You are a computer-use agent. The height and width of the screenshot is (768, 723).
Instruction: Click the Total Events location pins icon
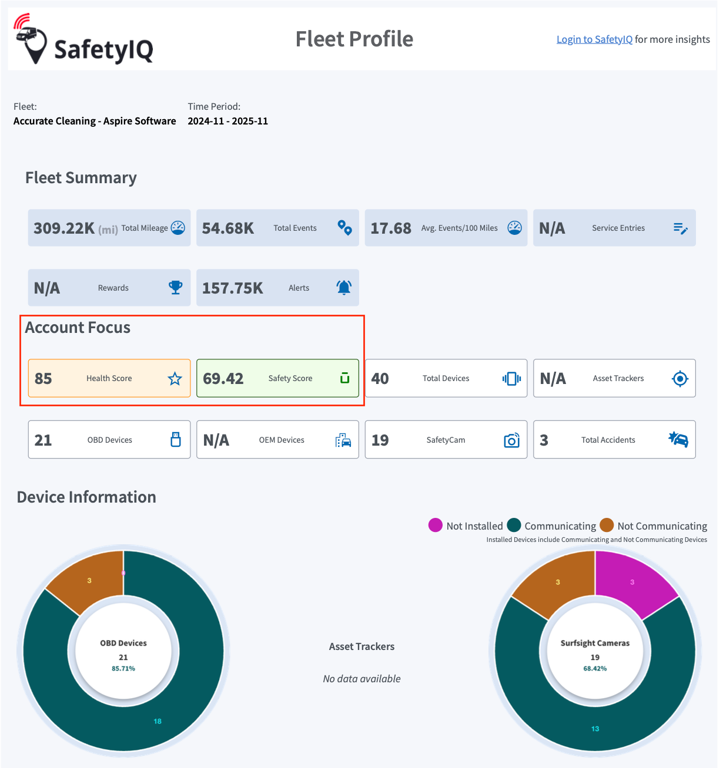pyautogui.click(x=345, y=228)
